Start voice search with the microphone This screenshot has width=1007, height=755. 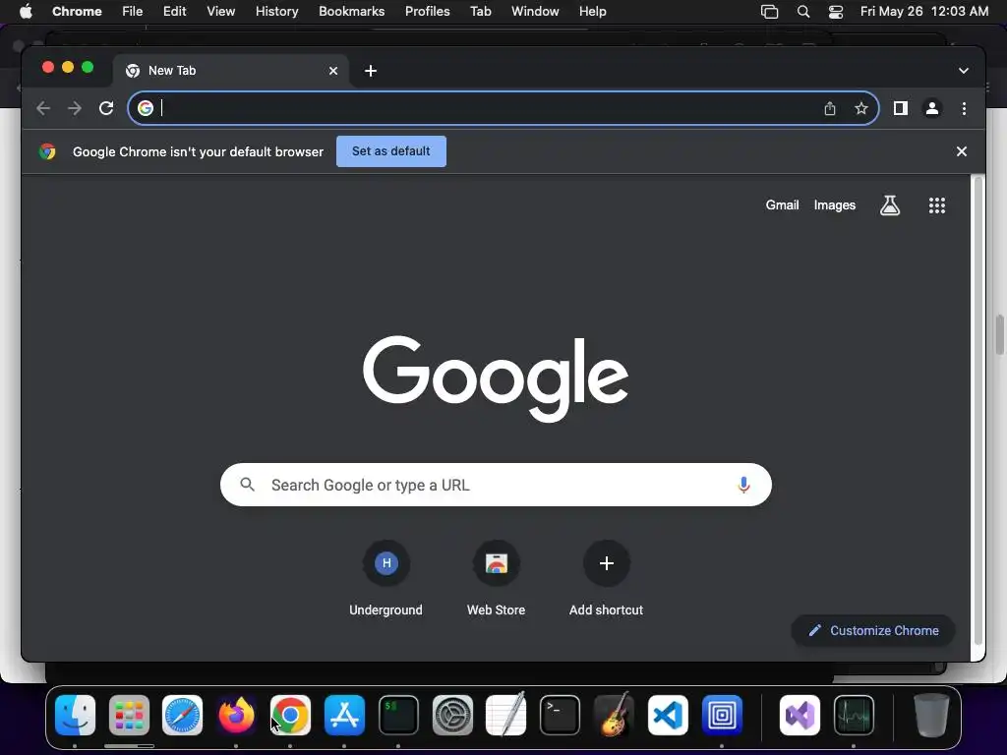tap(743, 485)
